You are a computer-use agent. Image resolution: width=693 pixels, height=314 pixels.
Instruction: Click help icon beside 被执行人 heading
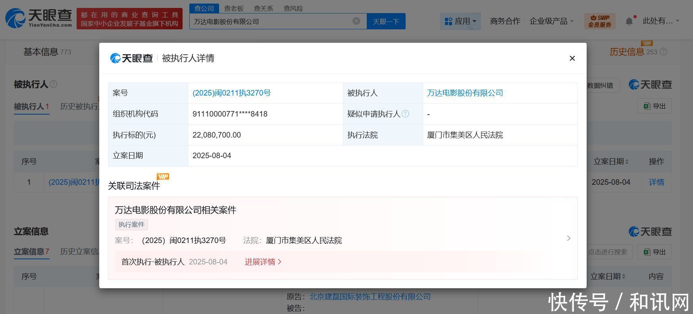point(53,84)
